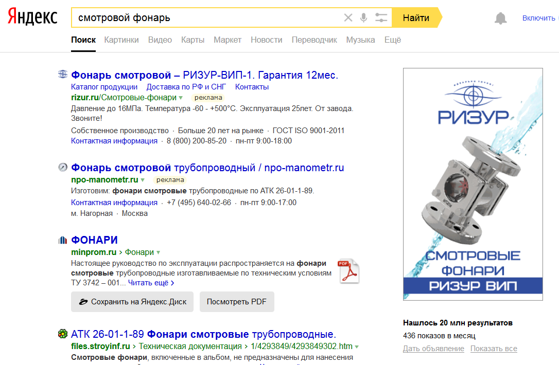
Task: Click files.stroyinf.ru favicon beside АТК result
Action: pyautogui.click(x=63, y=334)
